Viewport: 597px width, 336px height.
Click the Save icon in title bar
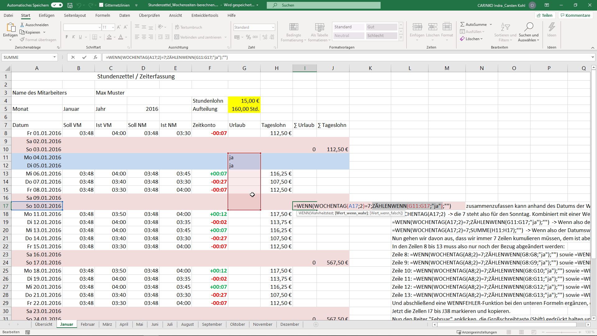tap(70, 5)
